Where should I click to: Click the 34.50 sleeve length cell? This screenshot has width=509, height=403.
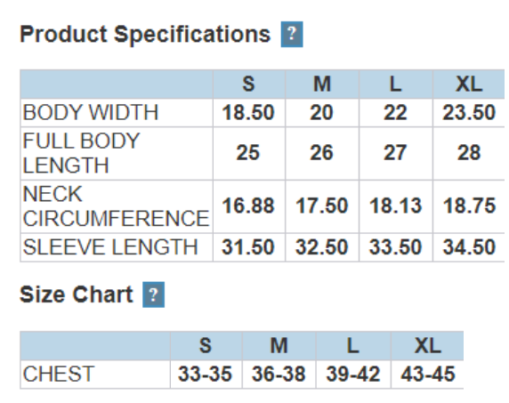[x=469, y=247]
